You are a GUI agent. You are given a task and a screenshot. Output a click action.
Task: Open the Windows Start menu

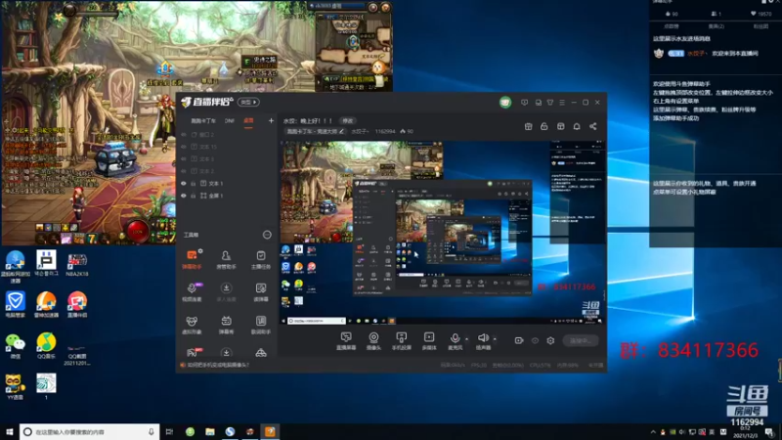(x=9, y=432)
